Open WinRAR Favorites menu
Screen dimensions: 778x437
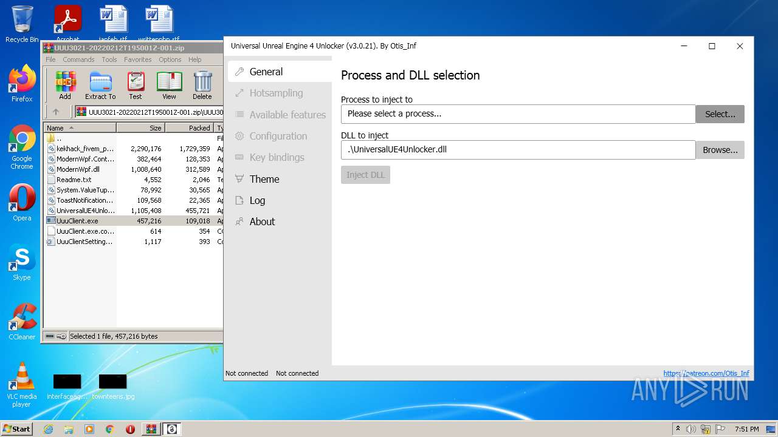click(138, 59)
